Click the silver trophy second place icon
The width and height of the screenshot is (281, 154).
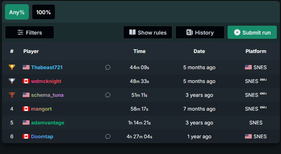pos(12,81)
